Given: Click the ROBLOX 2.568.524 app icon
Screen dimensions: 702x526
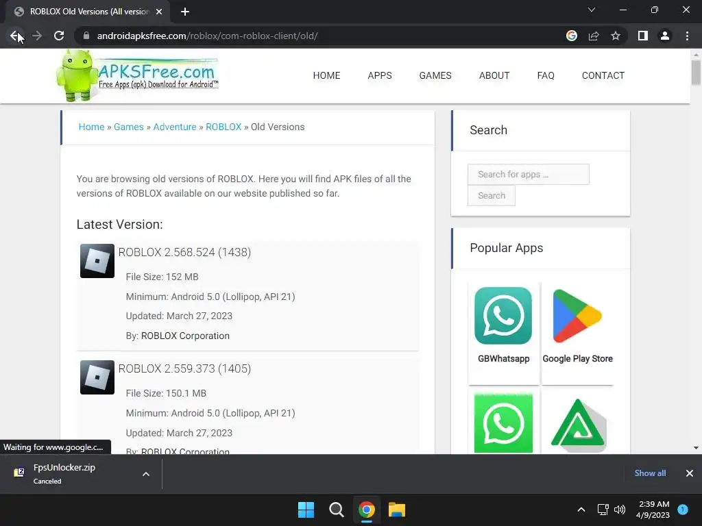Looking at the screenshot, I should (97, 261).
